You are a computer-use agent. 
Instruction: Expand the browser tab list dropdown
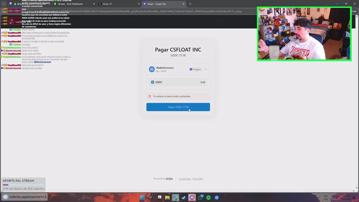(4, 4)
